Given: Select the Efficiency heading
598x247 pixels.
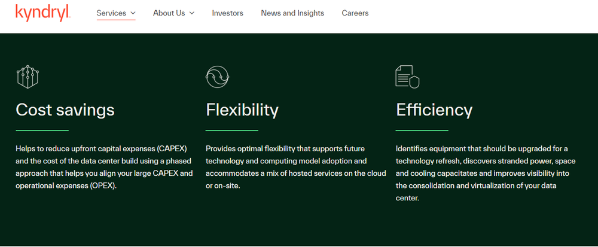Looking at the screenshot, I should pyautogui.click(x=434, y=110).
